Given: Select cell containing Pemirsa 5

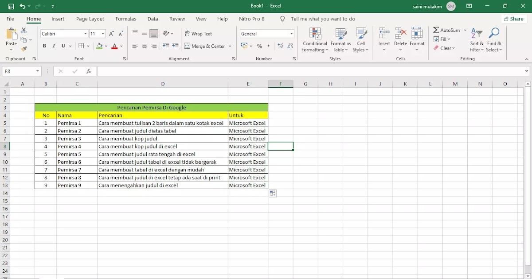Looking at the screenshot, I should [77, 154].
